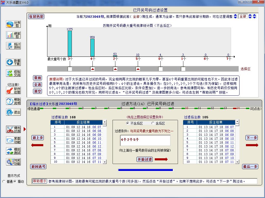This screenshot has height=198, width=265.
Task: Choose the 普通 display mode option
Action: pos(4,181)
